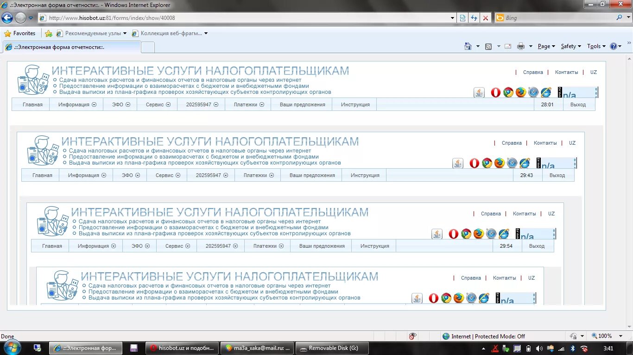Click the Bing search magnifier icon
The image size is (633, 355).
(620, 18)
